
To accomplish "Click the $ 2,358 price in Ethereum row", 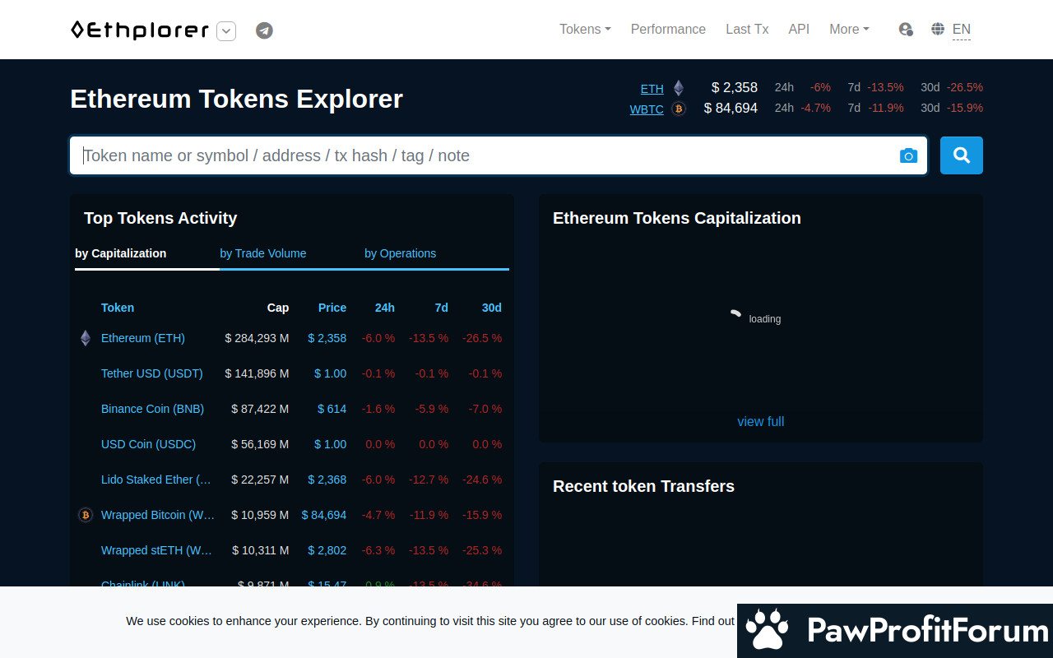I will tap(327, 338).
